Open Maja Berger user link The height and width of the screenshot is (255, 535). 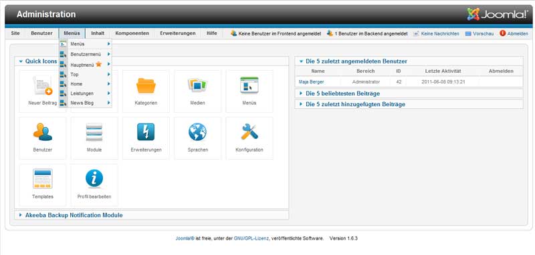point(312,82)
